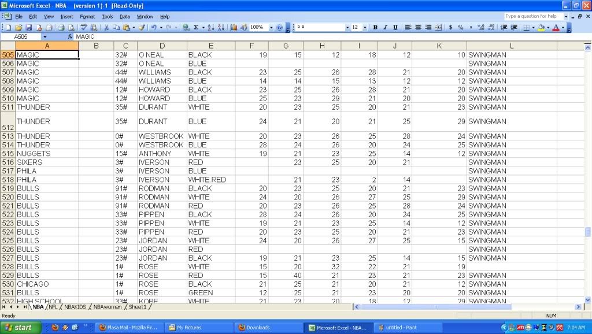
Task: Switch to the NBAwomen sheet tab
Action: (107, 307)
